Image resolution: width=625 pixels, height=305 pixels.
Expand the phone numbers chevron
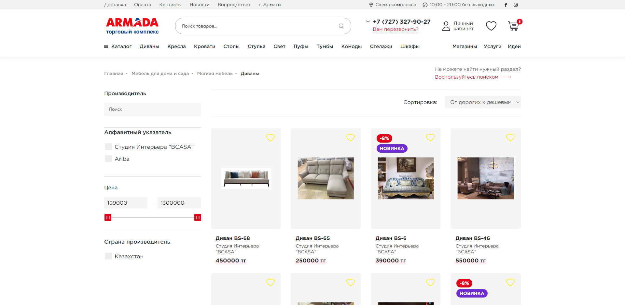coord(368,22)
